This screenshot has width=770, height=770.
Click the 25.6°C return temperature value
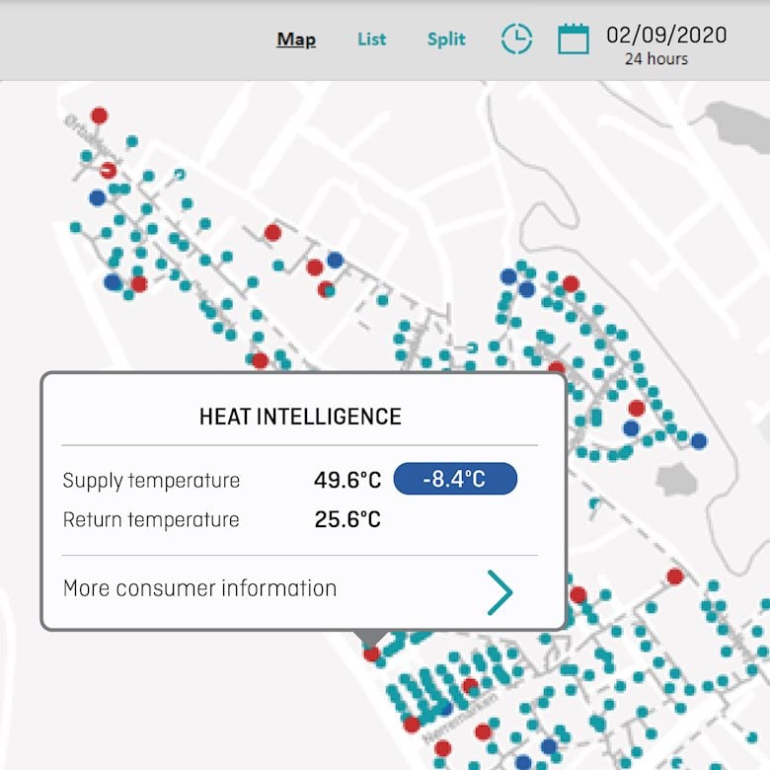(347, 520)
